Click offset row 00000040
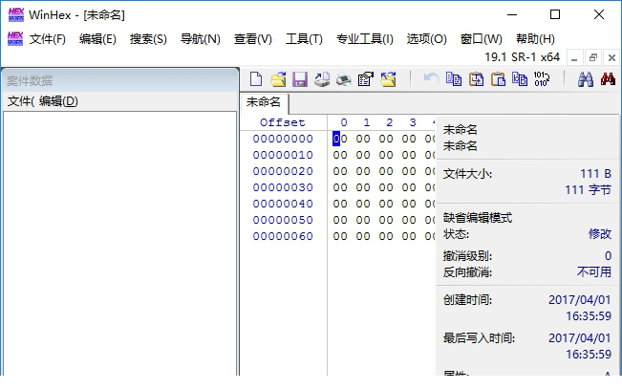The width and height of the screenshot is (622, 390). tap(283, 204)
